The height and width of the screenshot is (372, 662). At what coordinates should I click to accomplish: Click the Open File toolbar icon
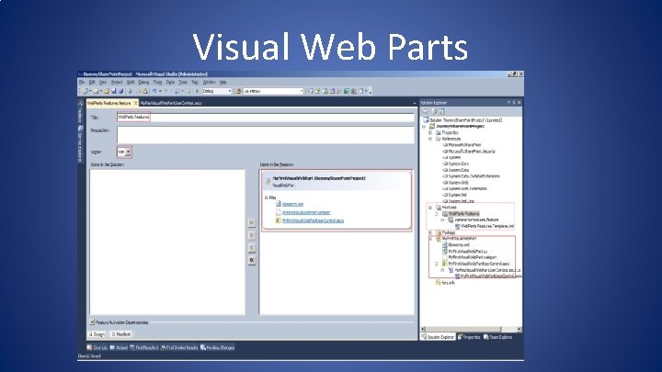107,91
